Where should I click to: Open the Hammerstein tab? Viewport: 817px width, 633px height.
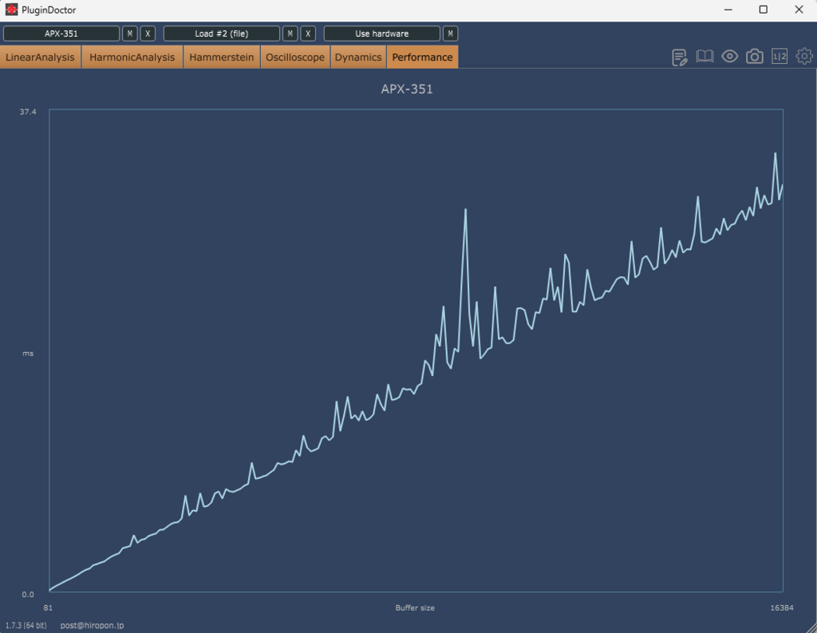point(222,57)
